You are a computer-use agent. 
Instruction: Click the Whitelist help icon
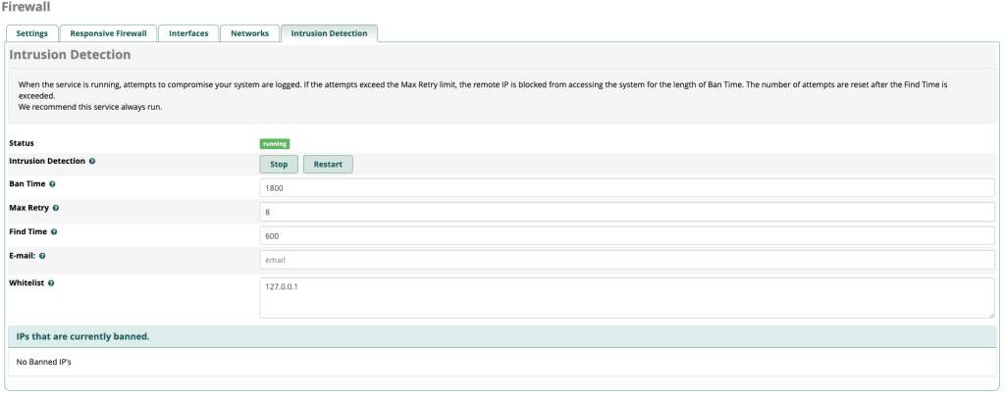point(51,283)
